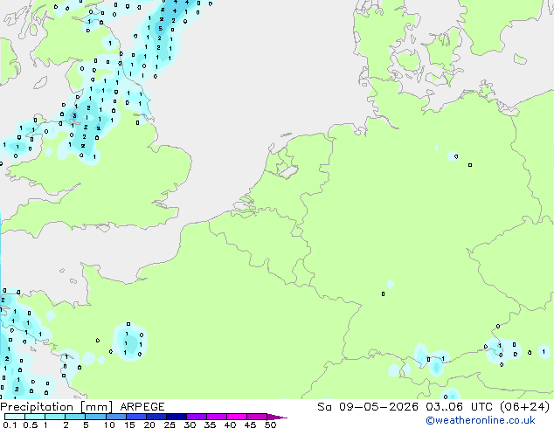Click the 20–25 mm dark blue legend swatch
Image resolution: width=554 pixels, height=428 pixels.
tap(156, 417)
